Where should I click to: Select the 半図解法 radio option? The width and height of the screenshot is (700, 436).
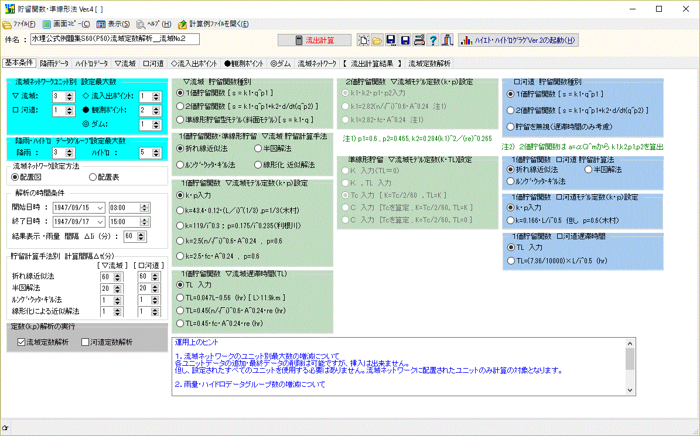(x=259, y=148)
